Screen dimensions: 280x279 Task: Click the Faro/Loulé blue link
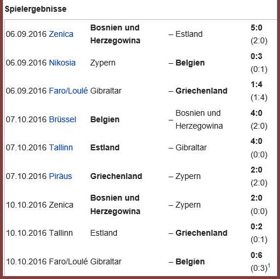(68, 91)
